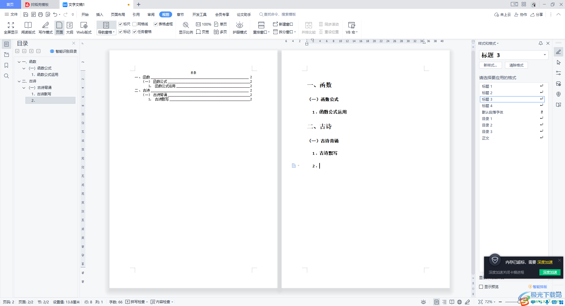Click the 分享 share button
The image size is (565, 306).
(x=537, y=14)
